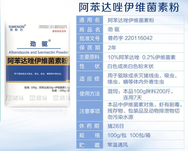Click the 通用名 row label

tap(89, 20)
